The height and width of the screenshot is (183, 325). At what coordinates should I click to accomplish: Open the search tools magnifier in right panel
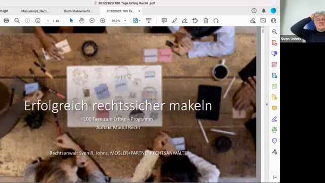point(274,32)
